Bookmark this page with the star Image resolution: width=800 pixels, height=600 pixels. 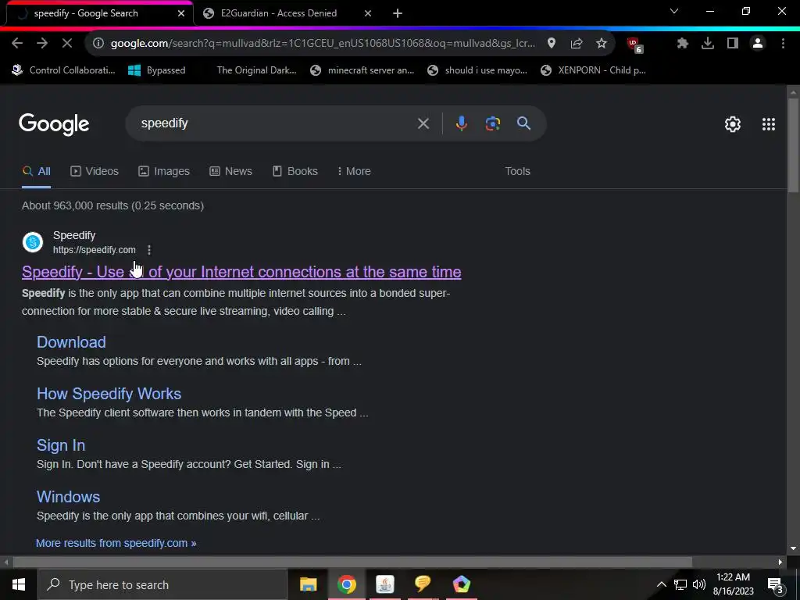602,44
